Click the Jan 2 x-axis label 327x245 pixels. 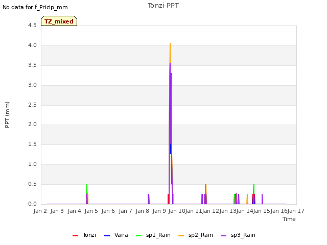pos(40,211)
